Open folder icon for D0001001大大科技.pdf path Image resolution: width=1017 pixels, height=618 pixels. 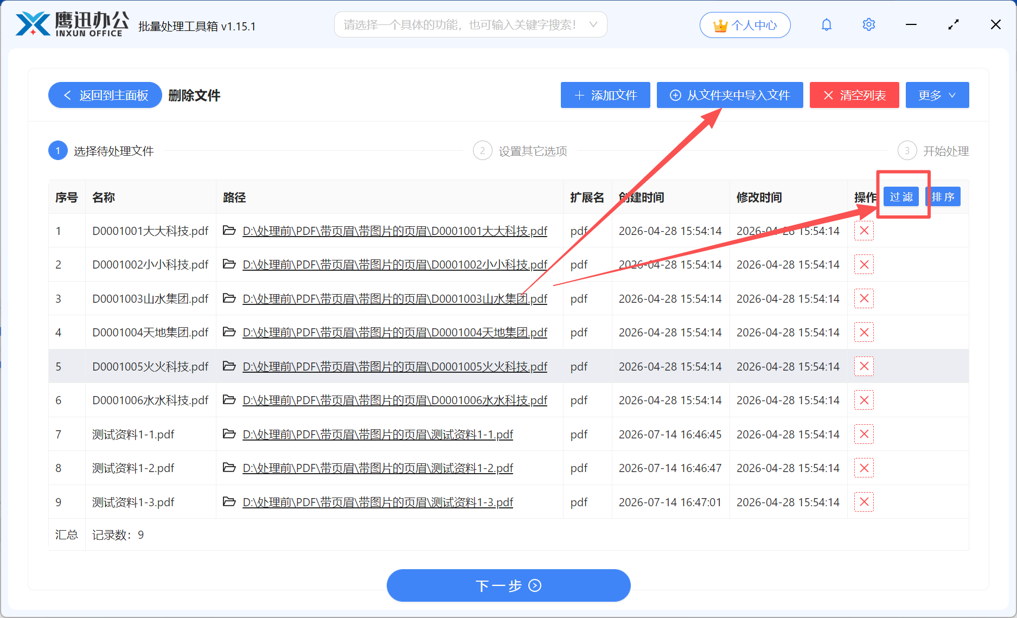click(x=229, y=231)
